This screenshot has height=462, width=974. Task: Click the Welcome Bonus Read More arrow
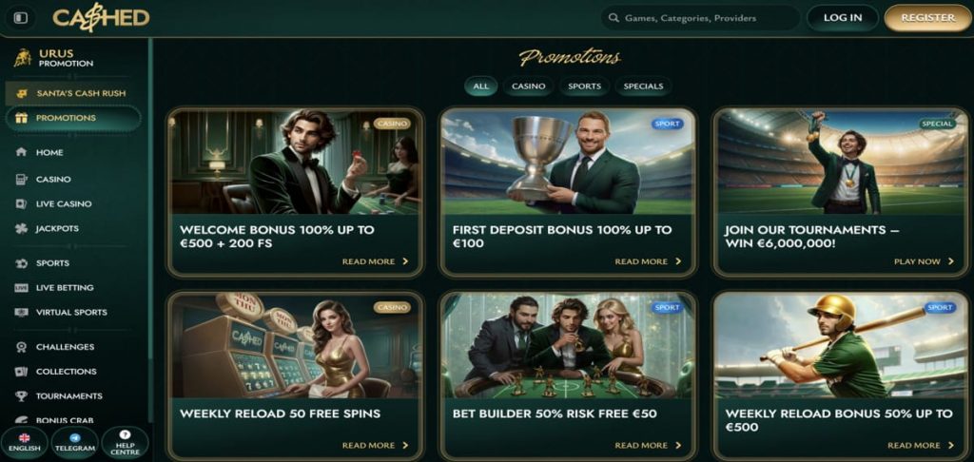click(x=405, y=261)
